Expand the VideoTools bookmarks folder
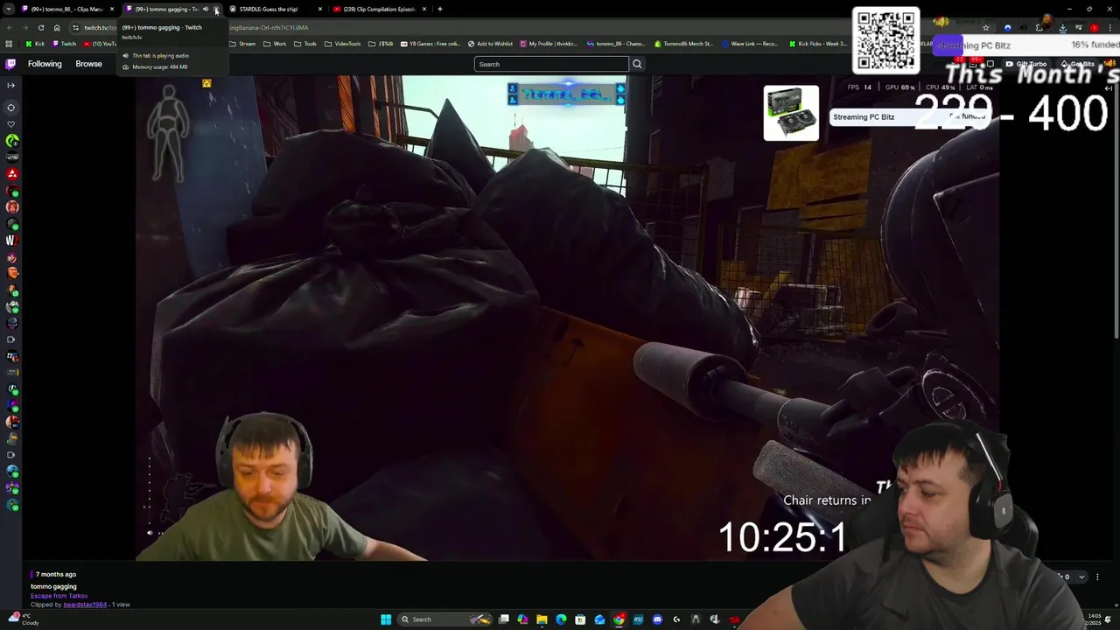 (x=342, y=44)
